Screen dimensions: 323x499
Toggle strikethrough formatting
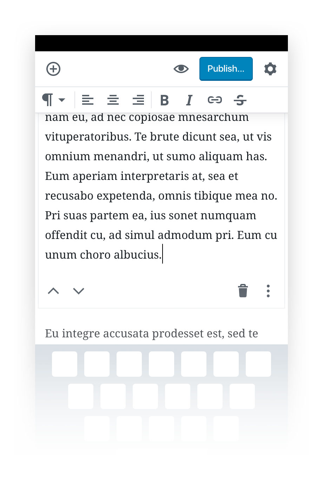coord(240,100)
